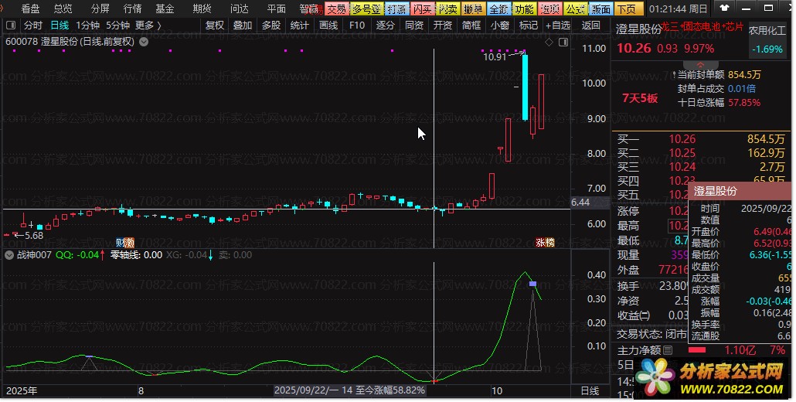Open the 行情 menu
796x402 pixels.
pyautogui.click(x=132, y=9)
